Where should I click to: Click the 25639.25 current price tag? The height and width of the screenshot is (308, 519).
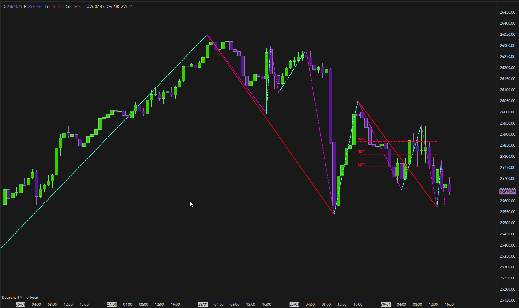pyautogui.click(x=507, y=192)
